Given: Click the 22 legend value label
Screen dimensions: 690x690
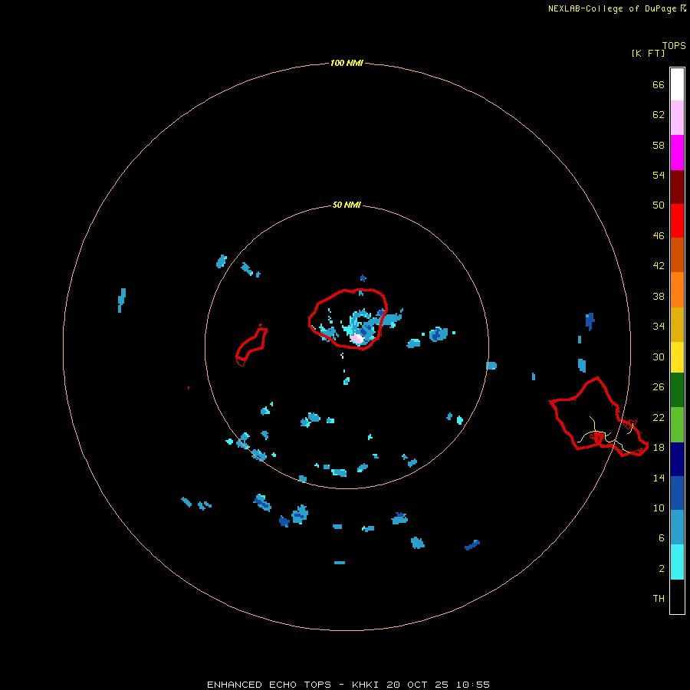Looking at the screenshot, I should pos(659,417).
